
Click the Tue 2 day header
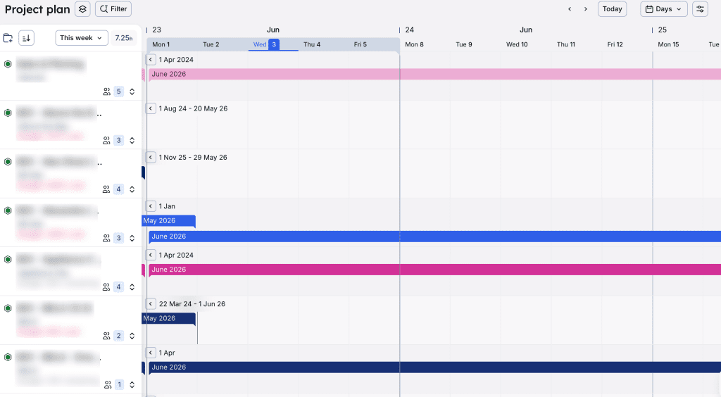211,44
